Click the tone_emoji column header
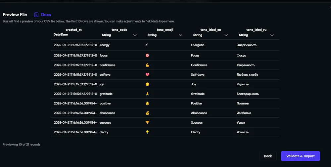Screen dimensions: 331x167 [165, 30]
